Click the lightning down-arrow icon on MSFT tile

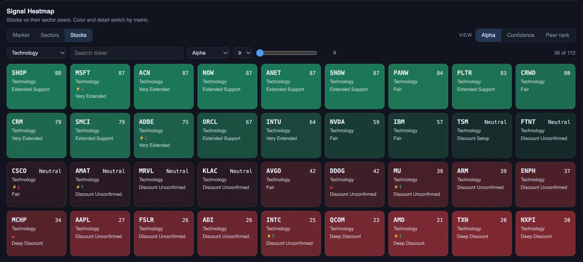tap(80, 89)
